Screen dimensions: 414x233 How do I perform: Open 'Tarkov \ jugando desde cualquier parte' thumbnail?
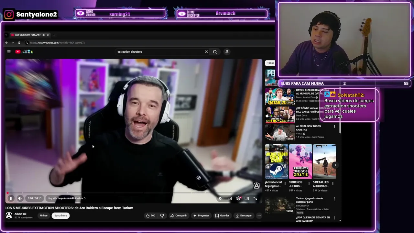(x=280, y=205)
